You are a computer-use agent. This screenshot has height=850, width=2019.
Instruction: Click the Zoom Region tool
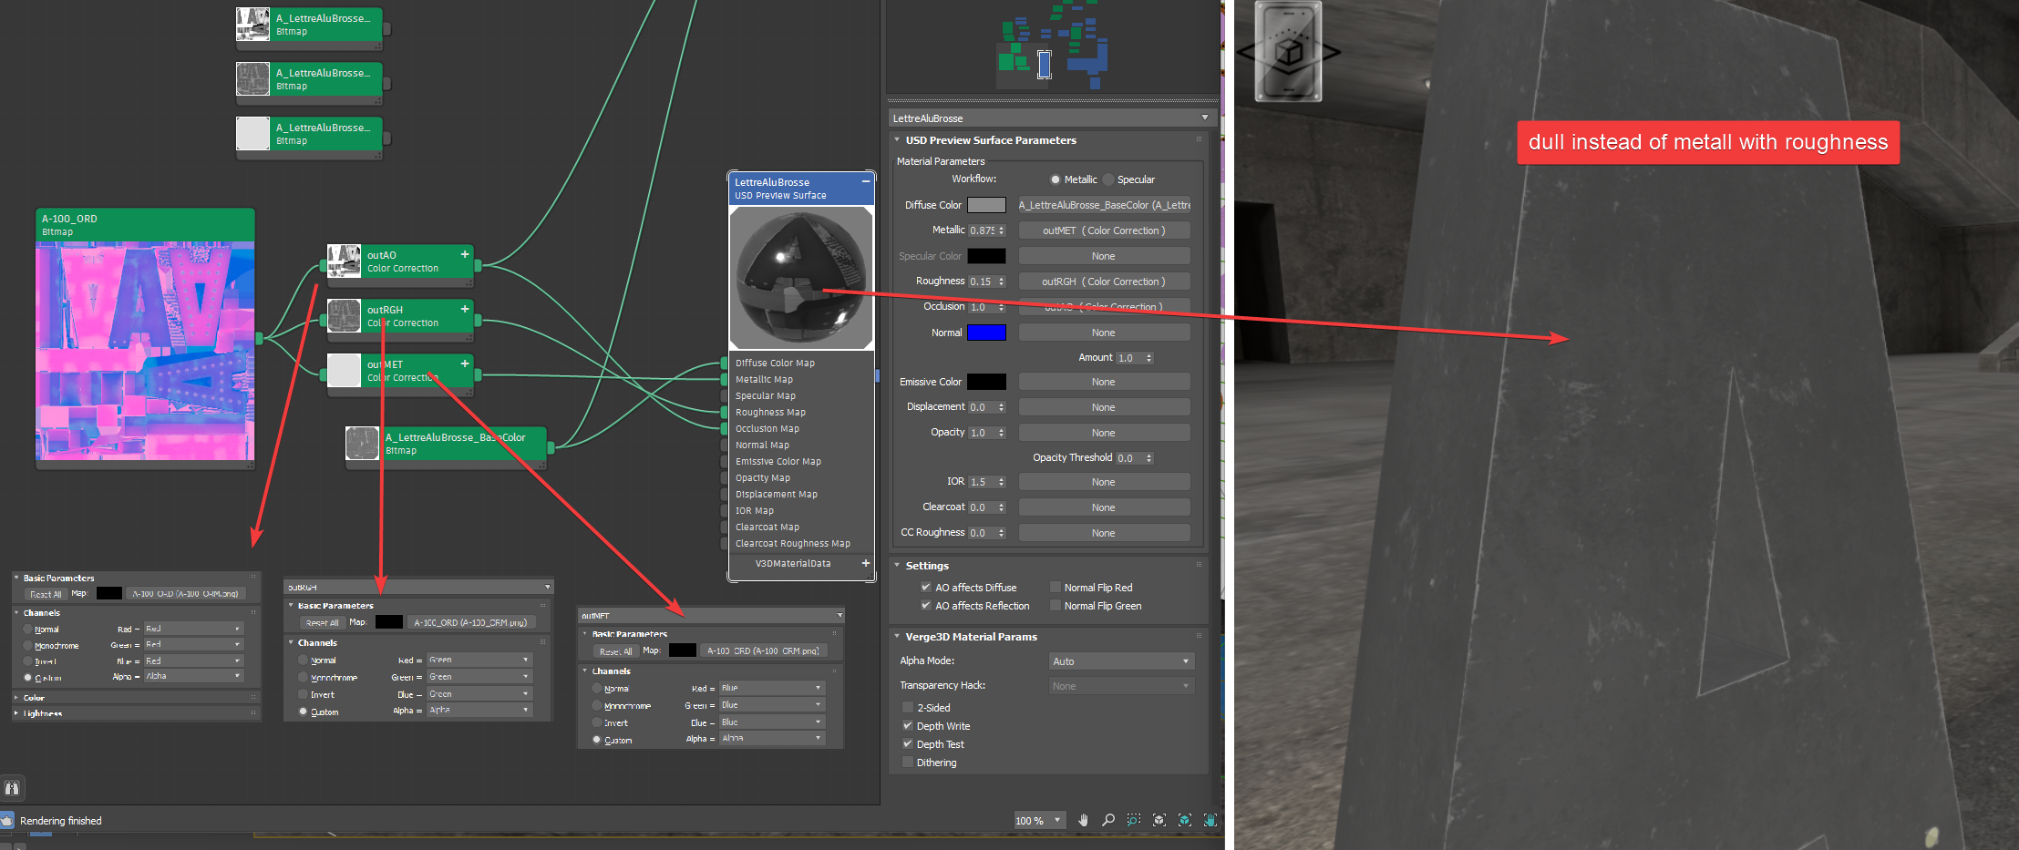click(x=1133, y=820)
